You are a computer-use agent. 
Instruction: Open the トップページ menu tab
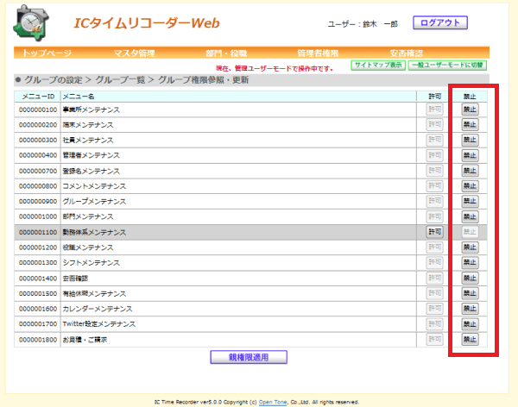(x=47, y=53)
